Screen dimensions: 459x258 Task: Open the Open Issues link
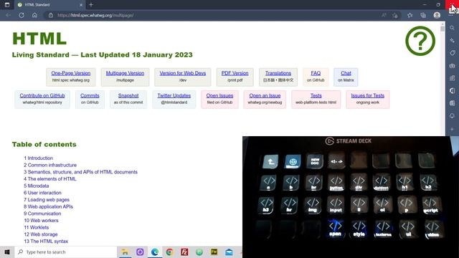(x=219, y=95)
